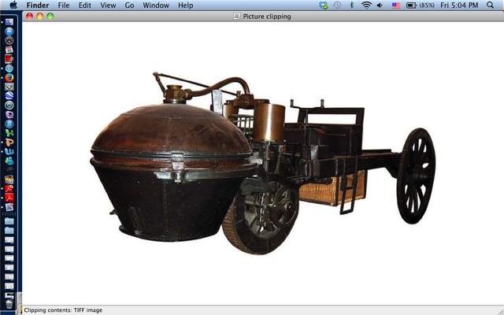This screenshot has width=504, height=315.
Task: Open the View menu
Action: click(x=108, y=6)
